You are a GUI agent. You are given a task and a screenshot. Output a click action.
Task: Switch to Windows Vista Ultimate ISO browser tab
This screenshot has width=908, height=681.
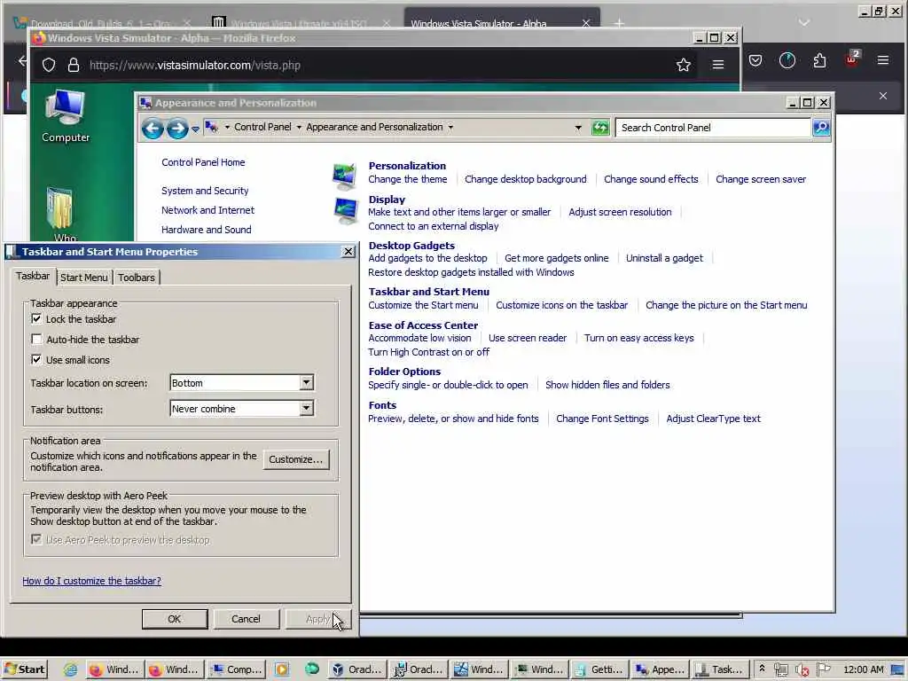coord(298,23)
